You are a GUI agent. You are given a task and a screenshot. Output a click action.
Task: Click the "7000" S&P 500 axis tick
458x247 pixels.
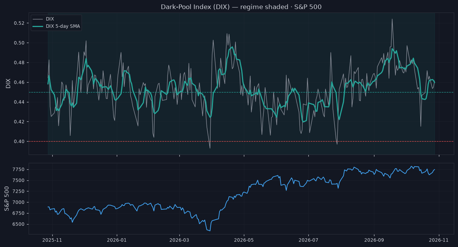pyautogui.click(x=19, y=202)
